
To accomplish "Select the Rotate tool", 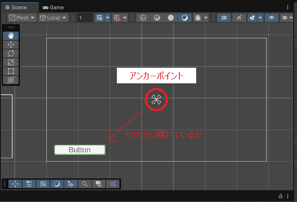I will [x=11, y=53].
